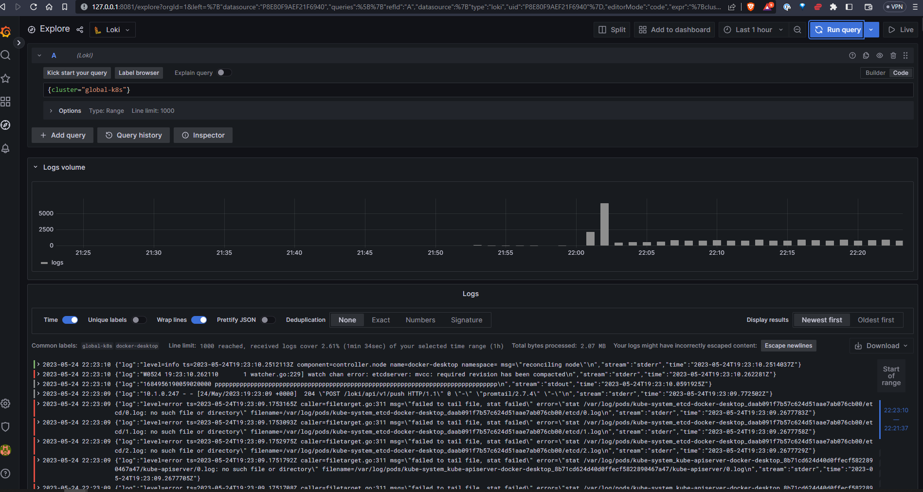Screen dimensions: 923x492
Task: Click the drag handle for query A
Action: (x=905, y=55)
